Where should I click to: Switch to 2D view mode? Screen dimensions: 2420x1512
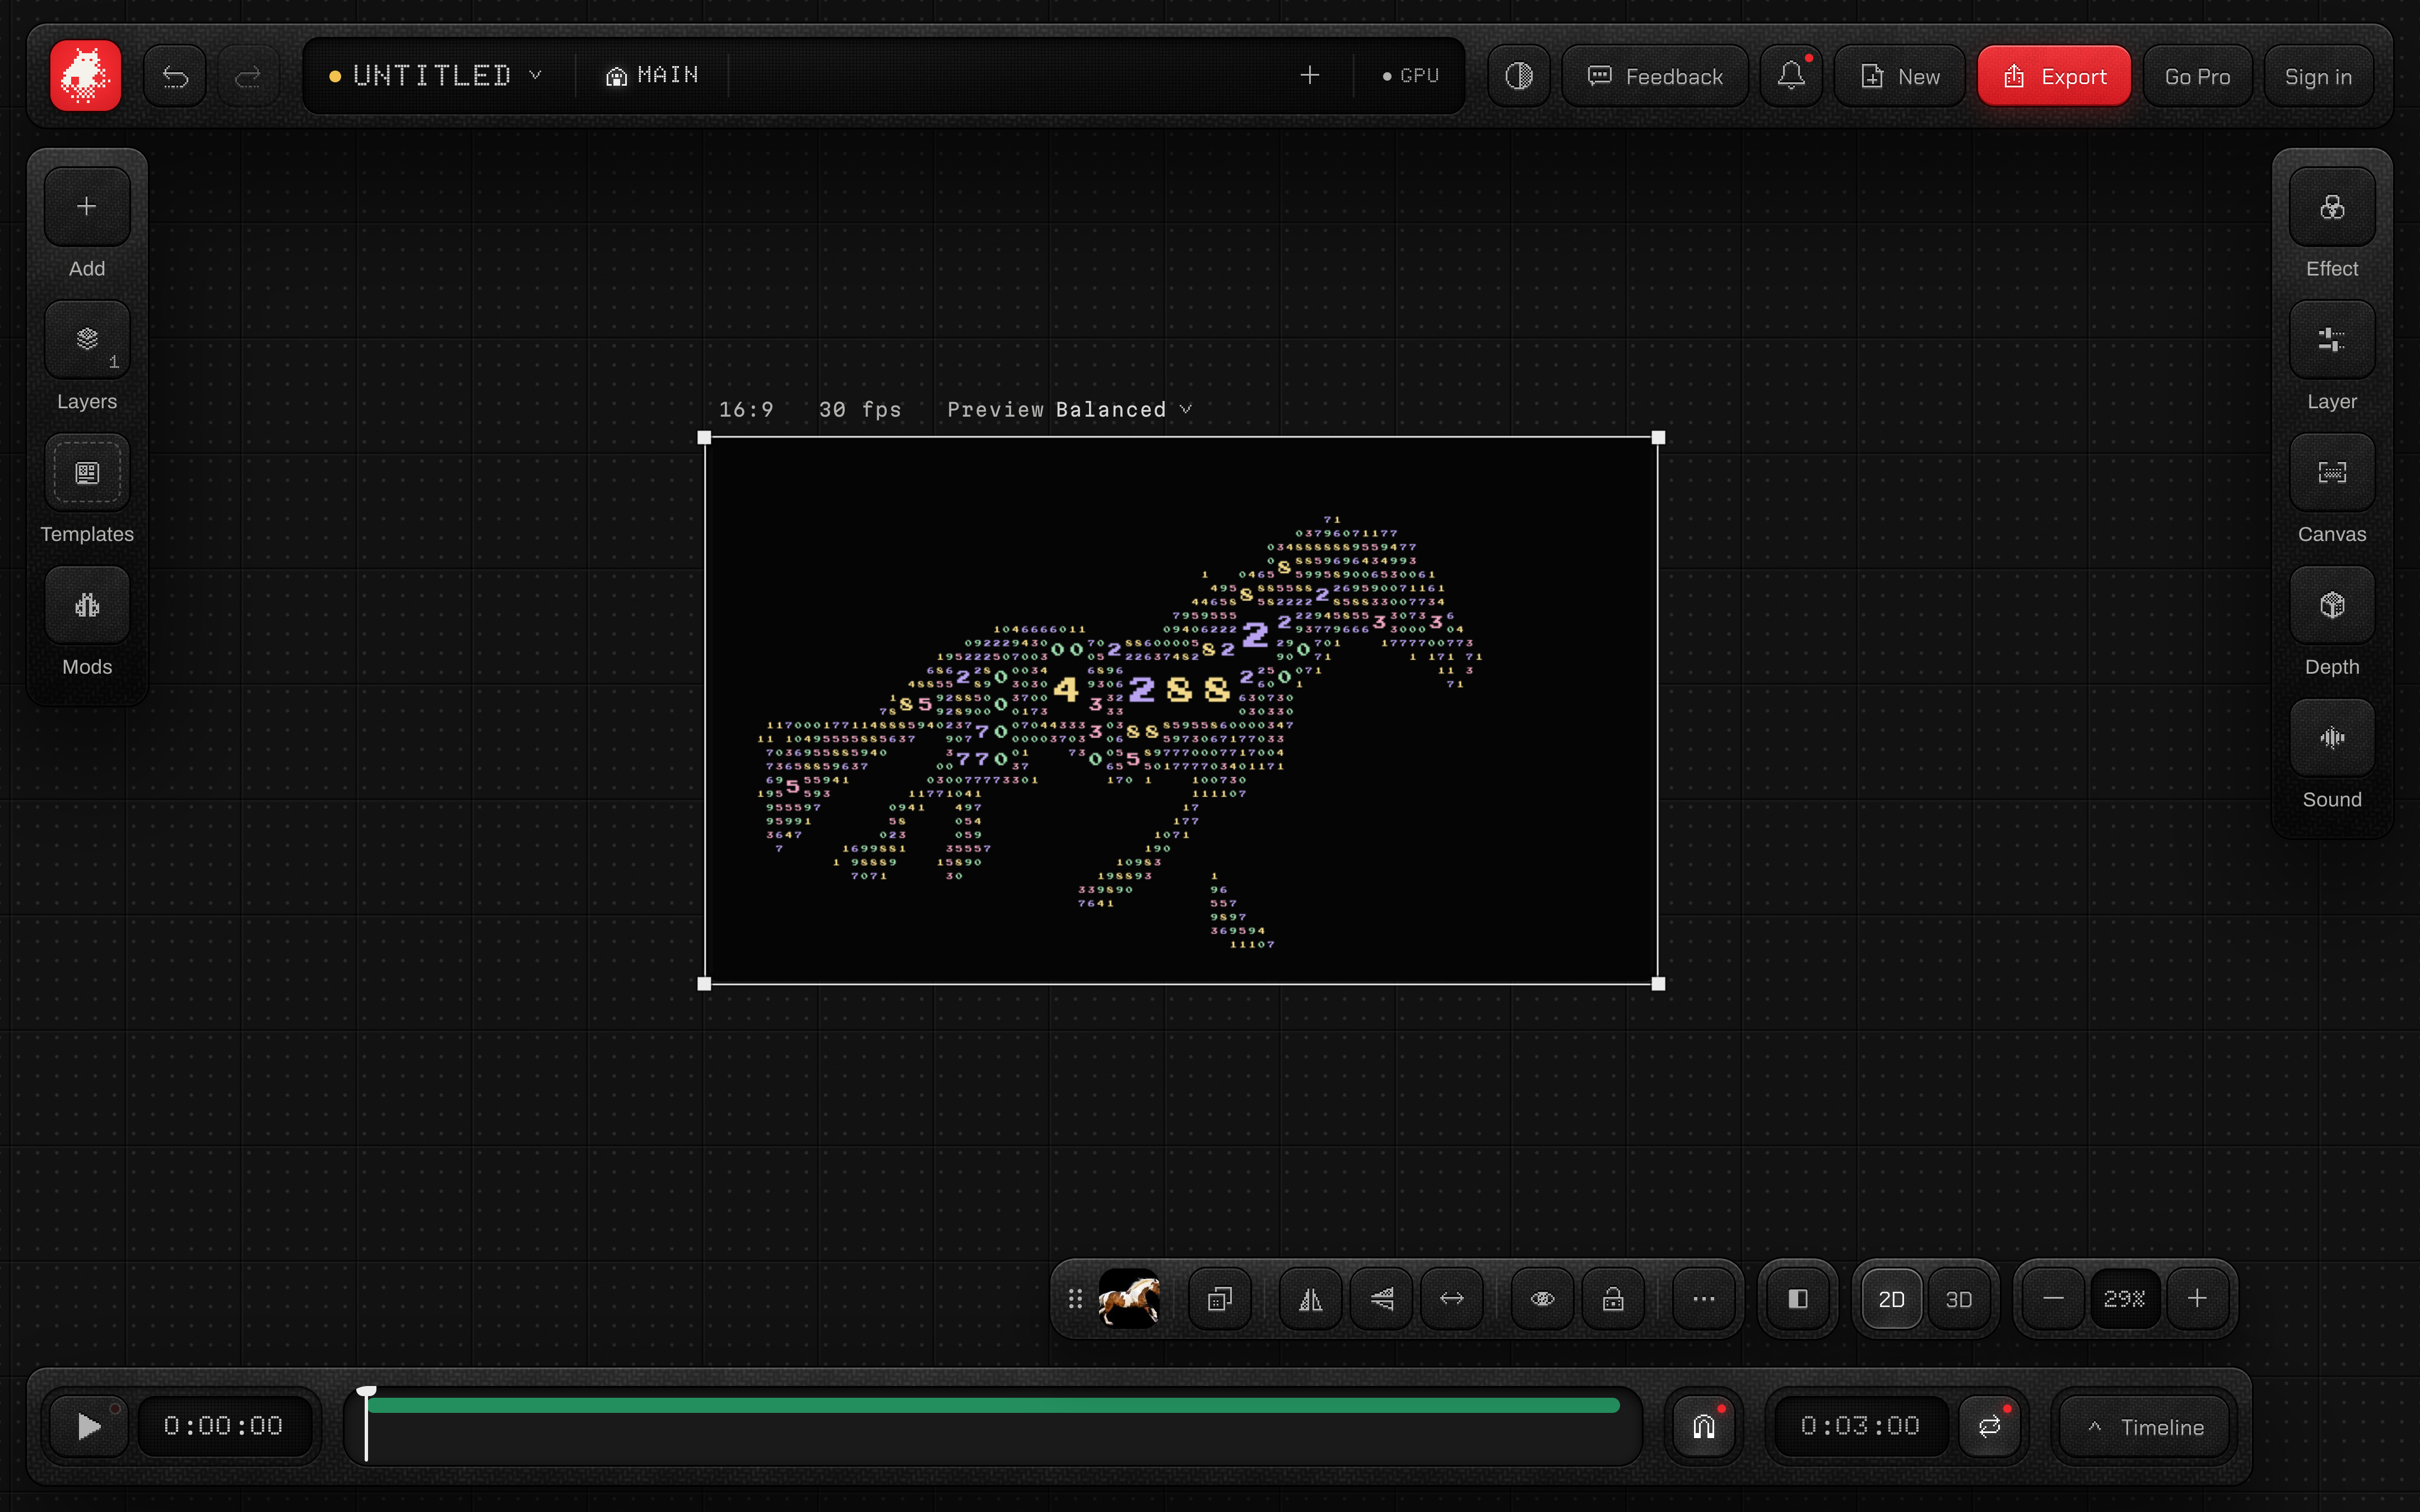[x=1891, y=1299]
